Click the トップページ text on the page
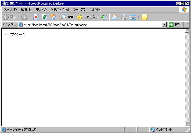Screen dimensions: 191x133 point(15,34)
